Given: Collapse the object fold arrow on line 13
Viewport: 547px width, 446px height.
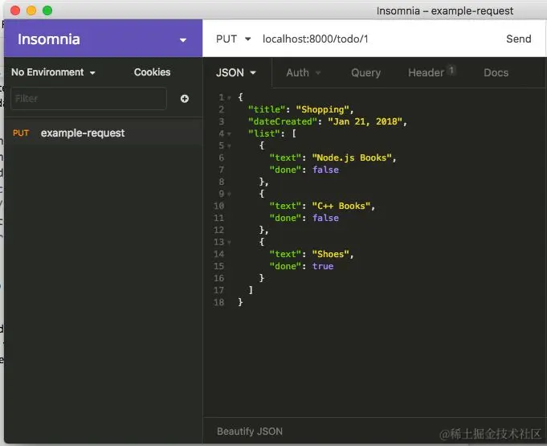Looking at the screenshot, I should point(229,242).
